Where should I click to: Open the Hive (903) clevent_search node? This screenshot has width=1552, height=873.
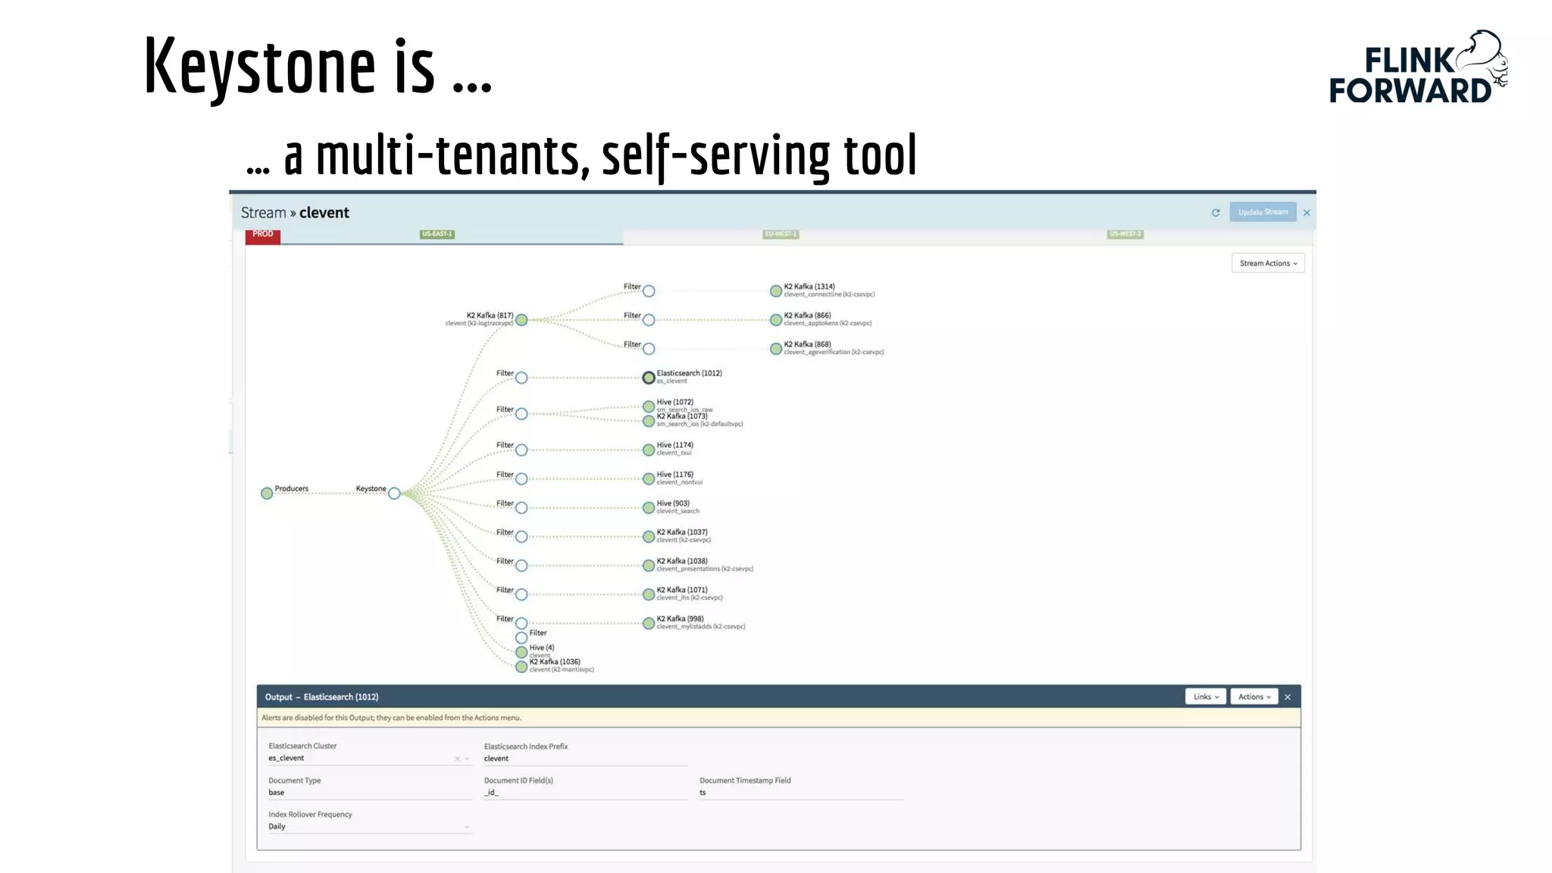tap(649, 508)
